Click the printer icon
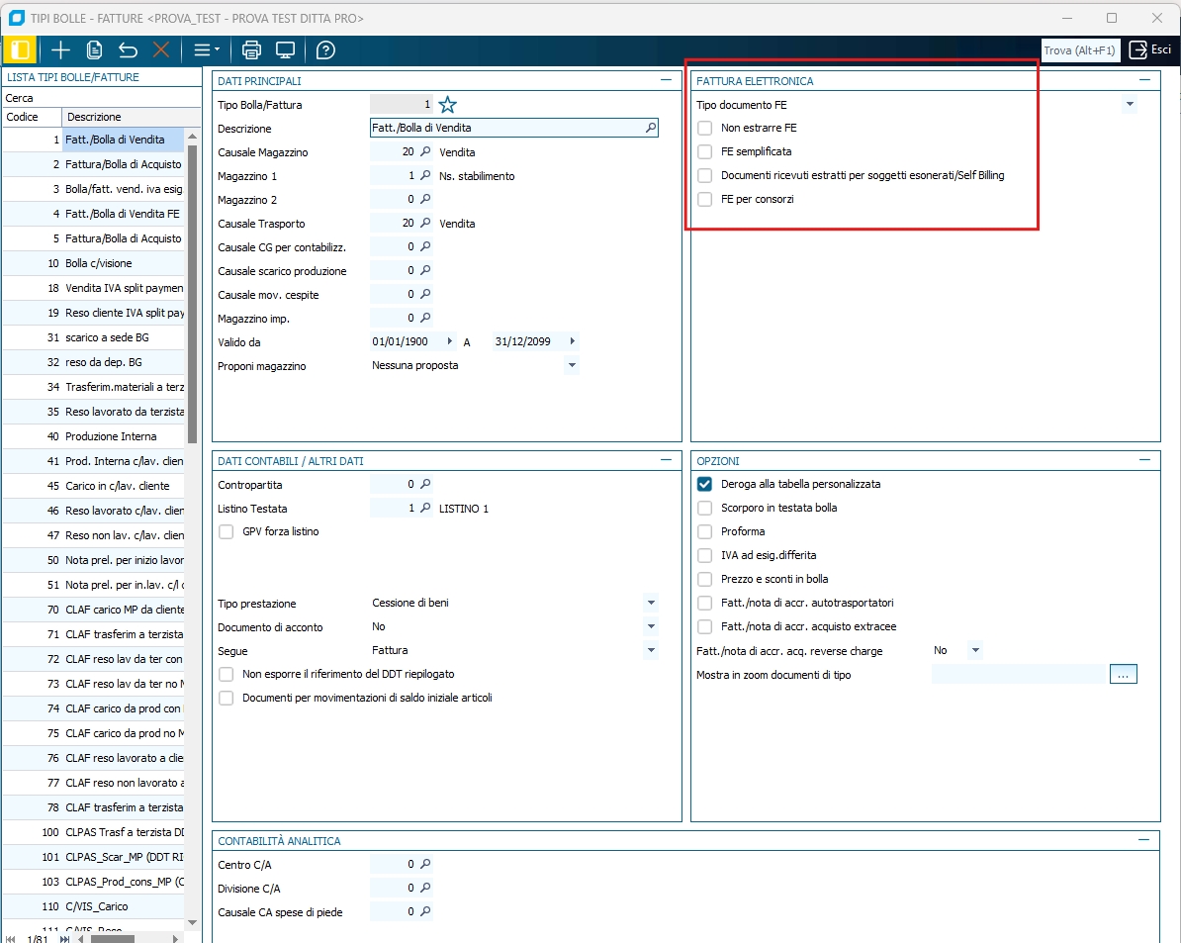 (x=251, y=50)
